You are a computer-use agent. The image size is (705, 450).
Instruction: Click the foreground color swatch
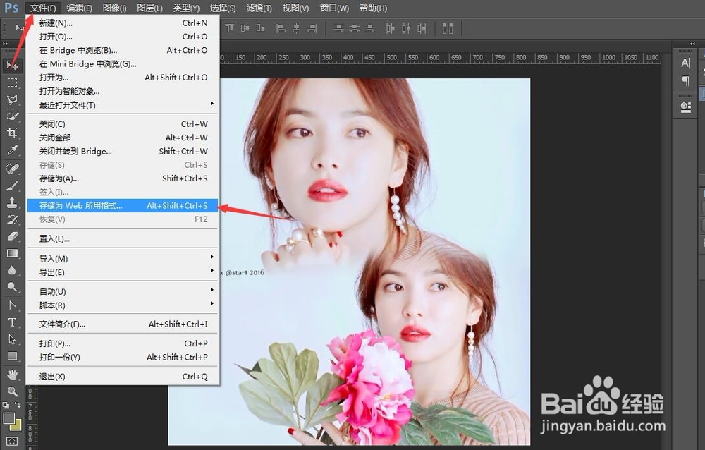(8, 418)
